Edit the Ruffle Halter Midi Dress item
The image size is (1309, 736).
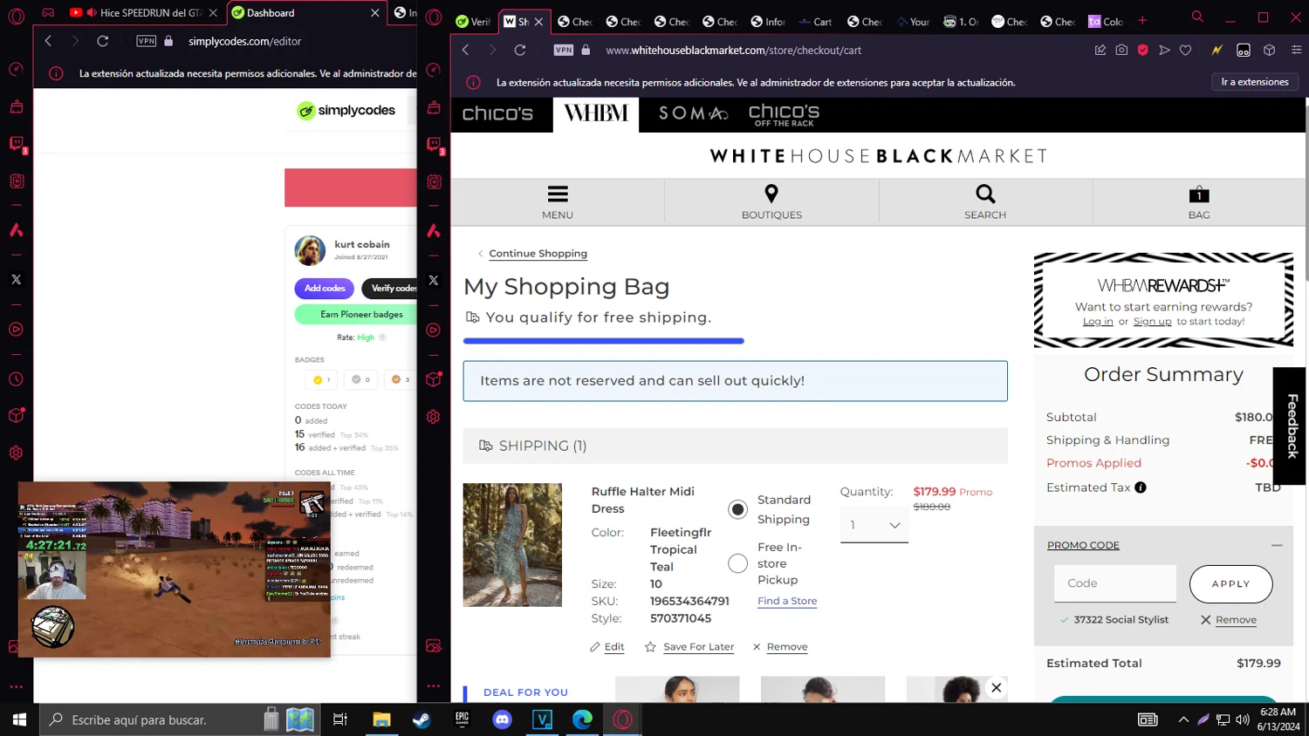point(607,647)
